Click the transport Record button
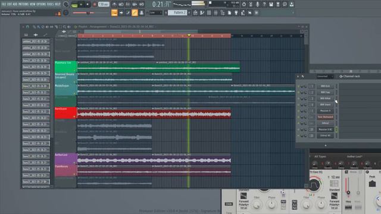 tap(95, 4)
